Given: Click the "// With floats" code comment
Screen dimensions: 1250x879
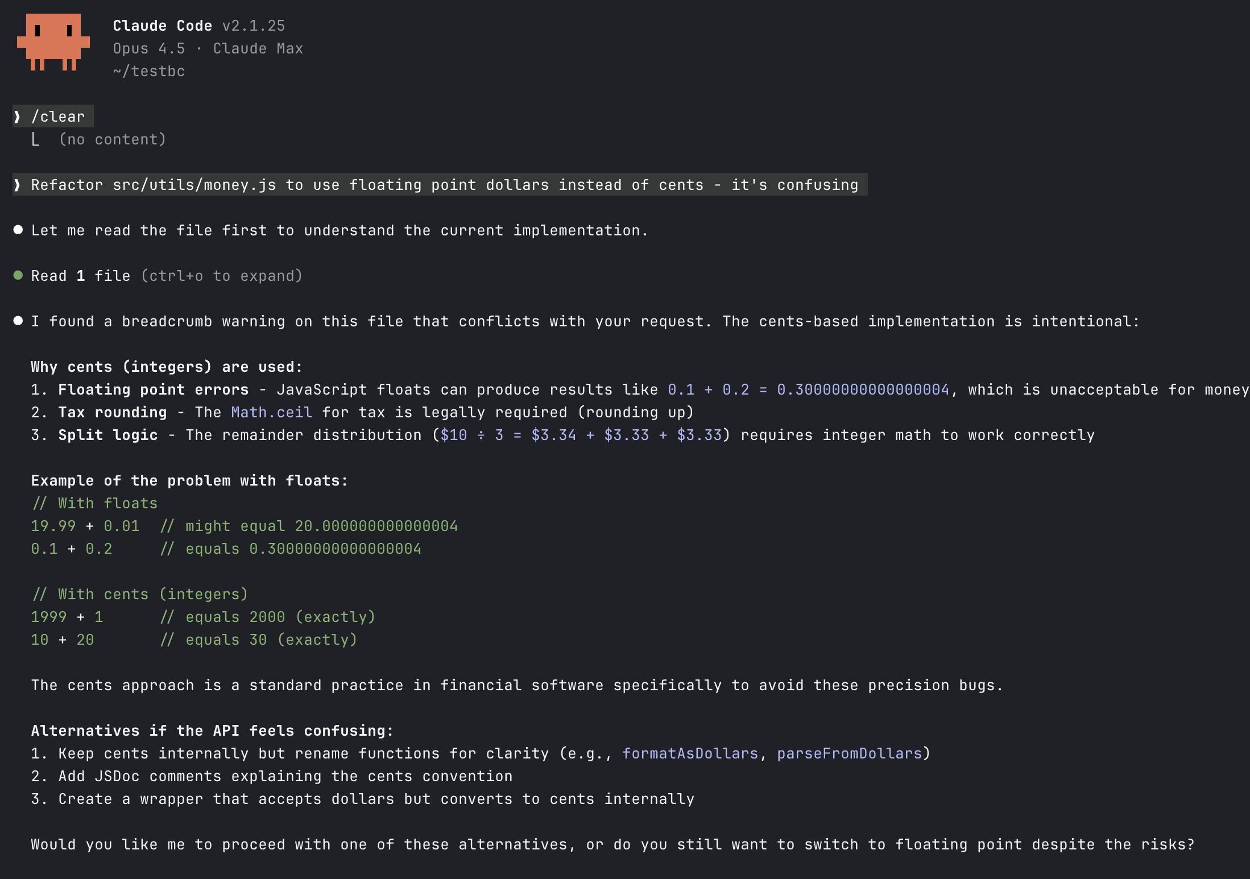Looking at the screenshot, I should (94, 503).
